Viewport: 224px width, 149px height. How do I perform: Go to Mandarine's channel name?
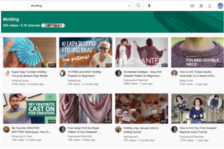point(131,137)
